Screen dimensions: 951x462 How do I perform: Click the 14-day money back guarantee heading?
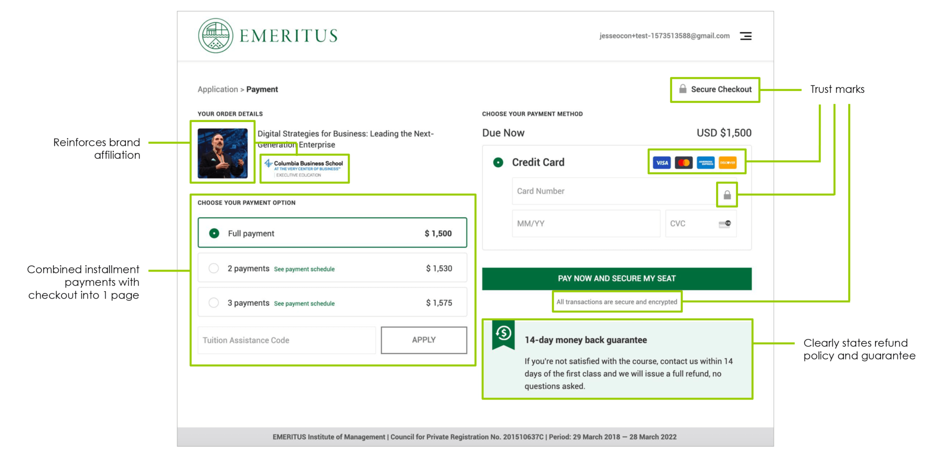pyautogui.click(x=586, y=340)
